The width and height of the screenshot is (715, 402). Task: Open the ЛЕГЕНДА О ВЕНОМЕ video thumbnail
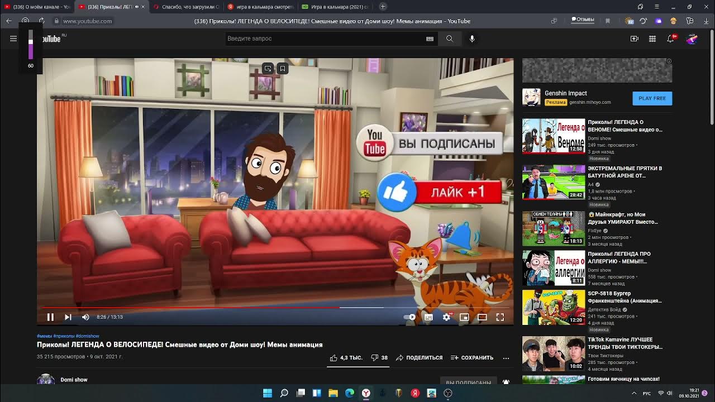tap(554, 136)
